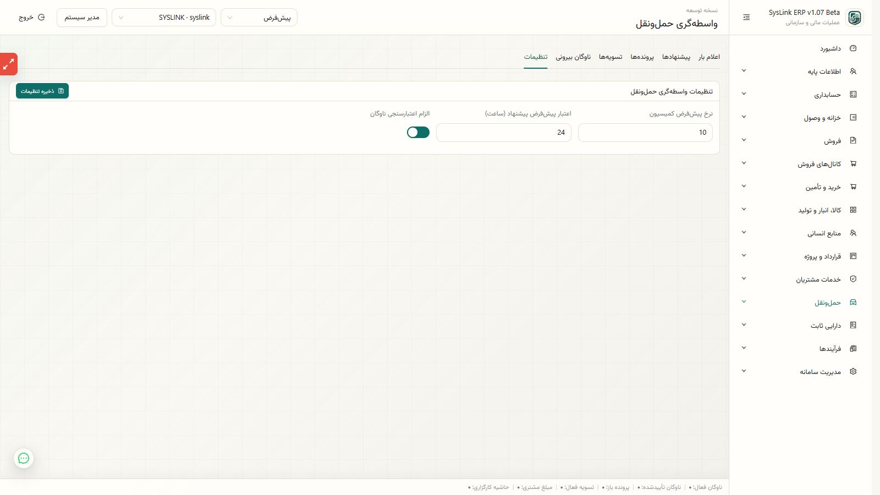Click the دارایی ثابت icon
The height and width of the screenshot is (495, 880).
(x=853, y=326)
